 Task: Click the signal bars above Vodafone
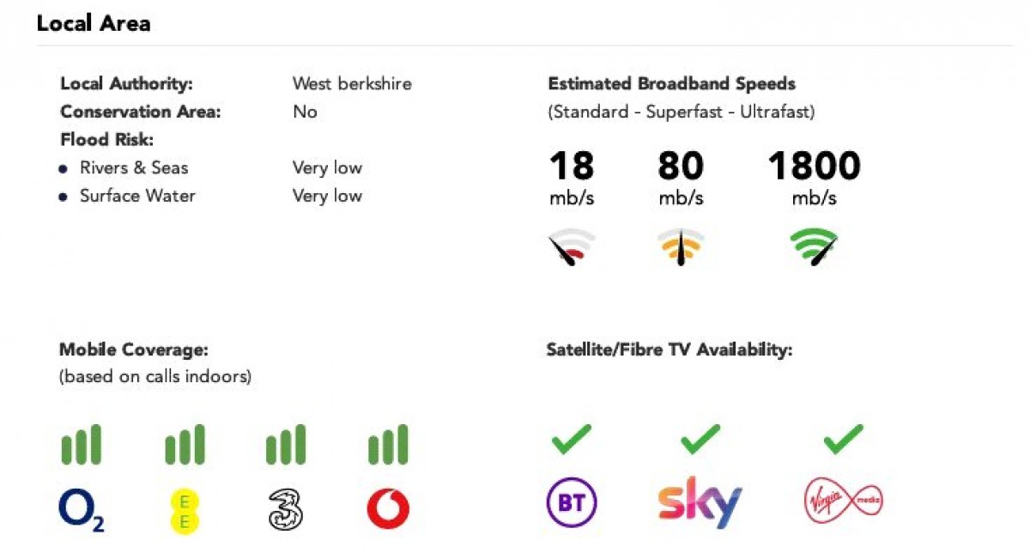(388, 445)
